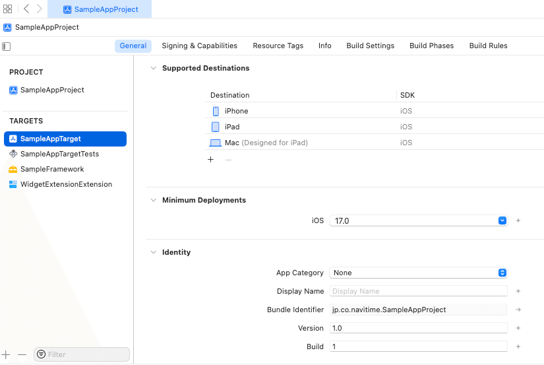Click the SDK column header
Image resolution: width=544 pixels, height=365 pixels.
pos(408,95)
